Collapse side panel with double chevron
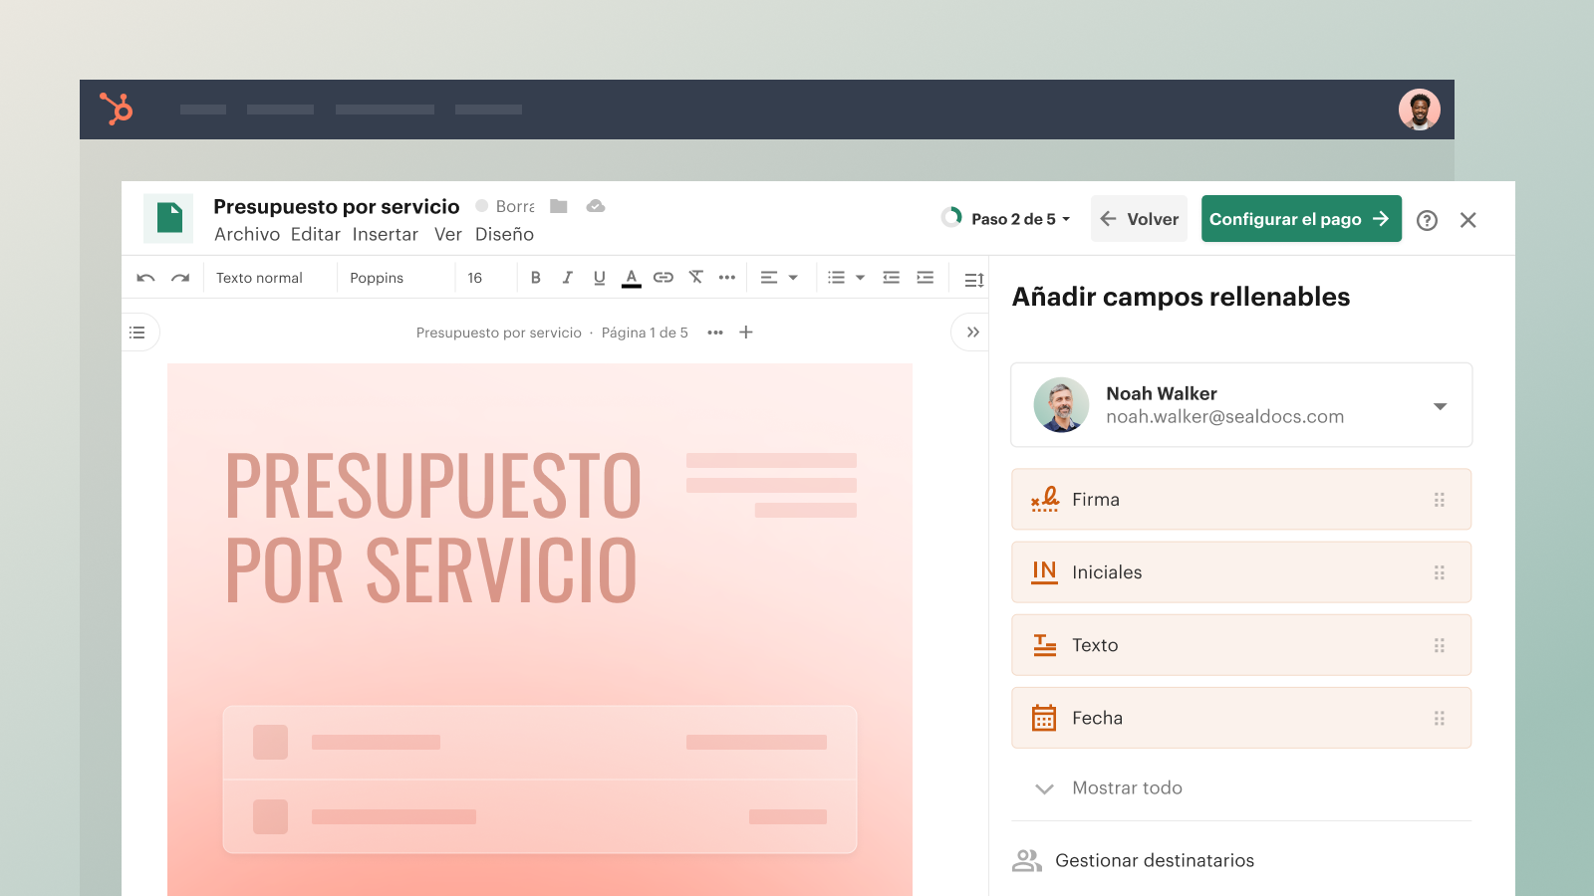Viewport: 1594px width, 896px height. pos(972,333)
